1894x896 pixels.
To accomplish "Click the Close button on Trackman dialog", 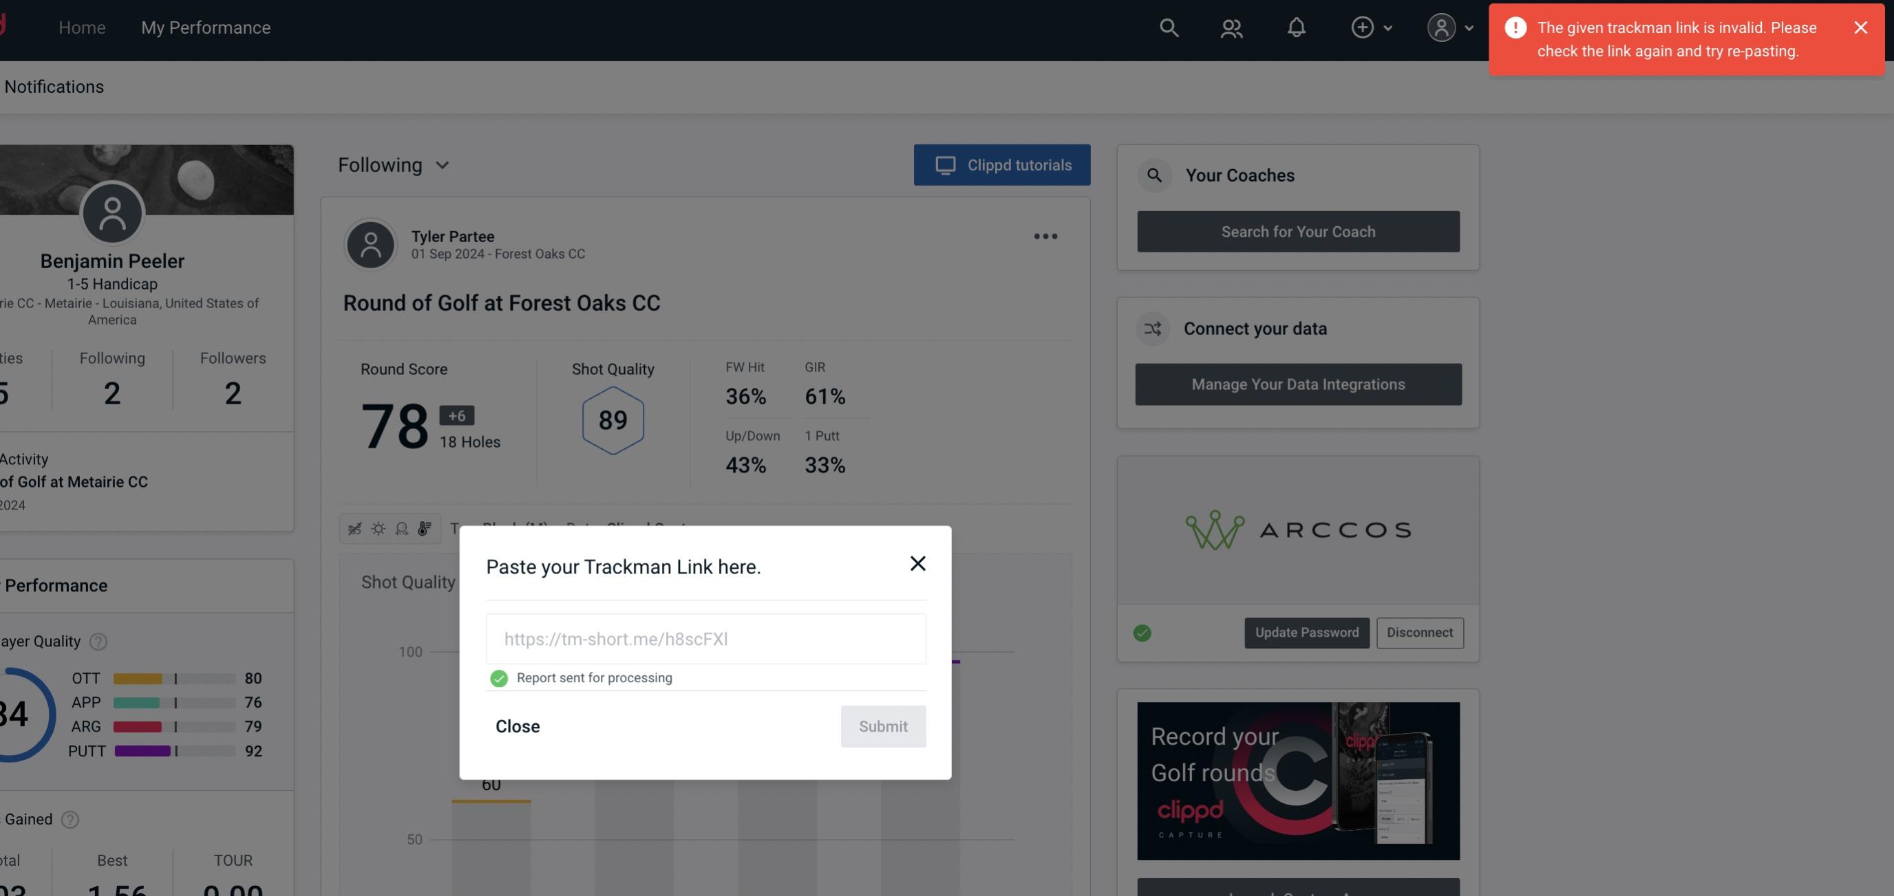I will pos(517,725).
